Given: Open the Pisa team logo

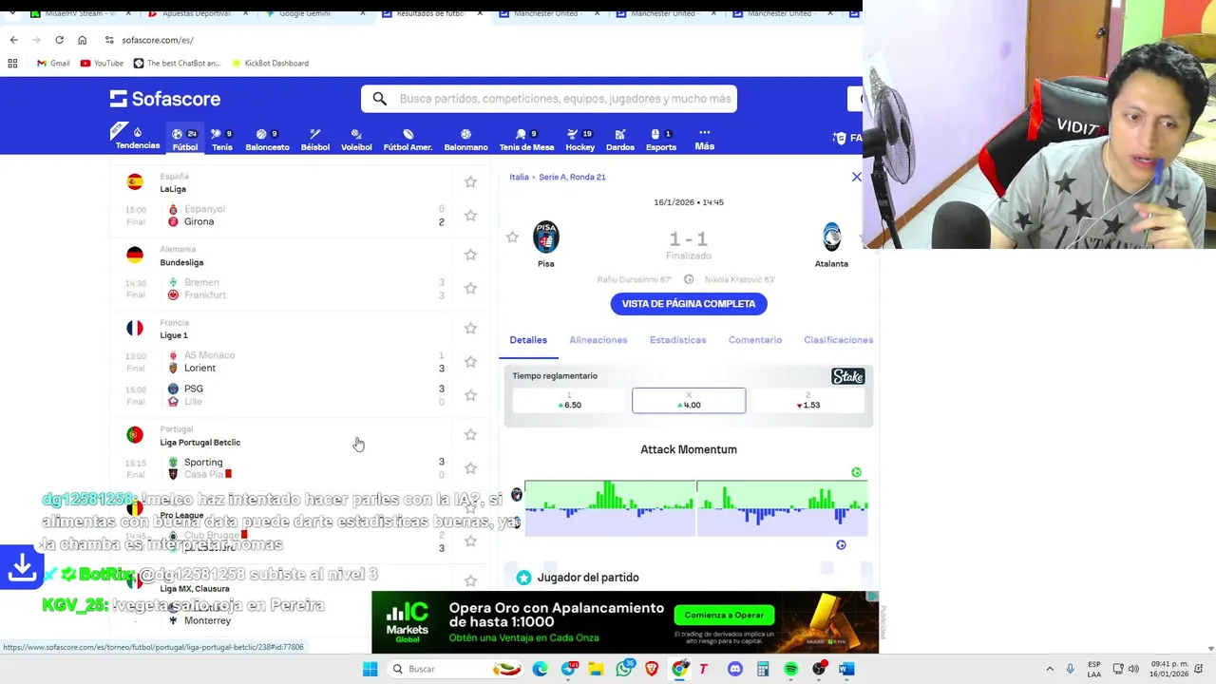Looking at the screenshot, I should 546,237.
